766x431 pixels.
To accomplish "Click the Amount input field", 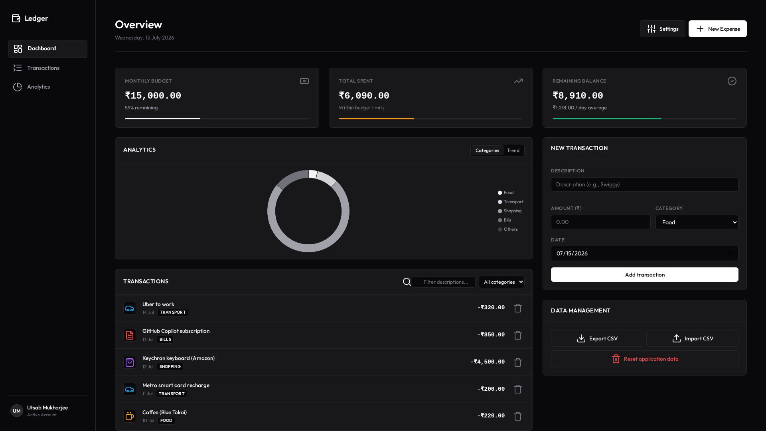I will click(600, 222).
